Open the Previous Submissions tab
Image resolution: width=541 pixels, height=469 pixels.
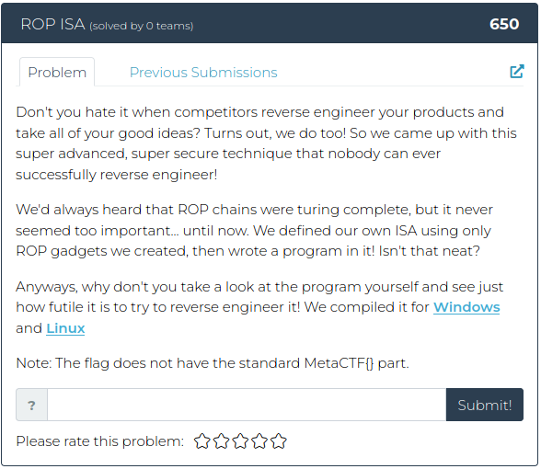(203, 73)
